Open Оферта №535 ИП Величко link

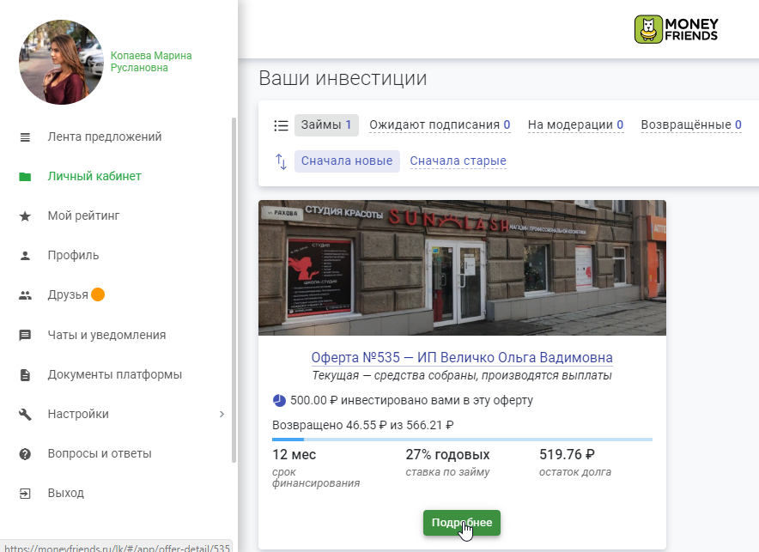click(x=462, y=358)
